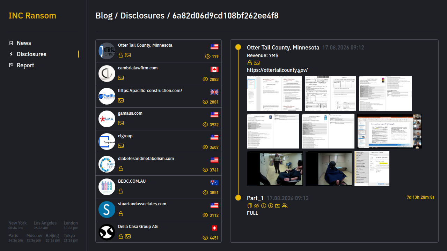This screenshot has width=447, height=251.
Task: Click the crossed-out eye icon under Part_1
Action: 257,206
